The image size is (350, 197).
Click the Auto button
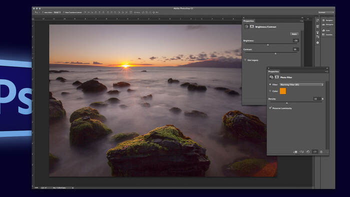(x=294, y=34)
